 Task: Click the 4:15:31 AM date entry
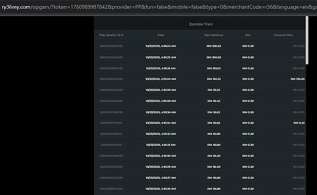(160, 145)
